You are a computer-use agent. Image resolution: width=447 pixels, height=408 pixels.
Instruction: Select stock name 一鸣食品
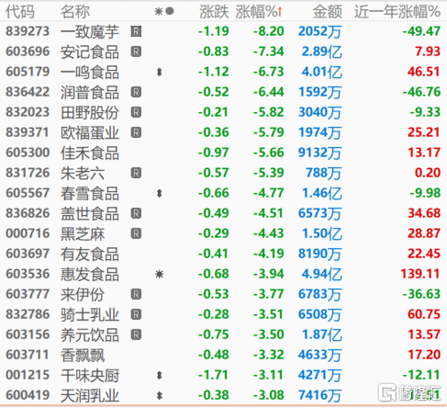[x=90, y=72]
